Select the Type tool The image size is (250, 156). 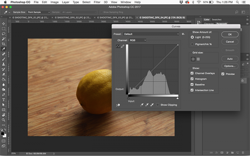pos(3,100)
